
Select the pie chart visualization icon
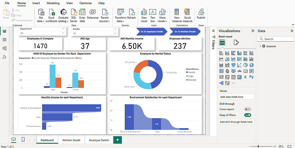pos(245,65)
